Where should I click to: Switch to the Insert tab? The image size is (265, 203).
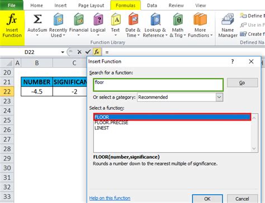coord(60,6)
